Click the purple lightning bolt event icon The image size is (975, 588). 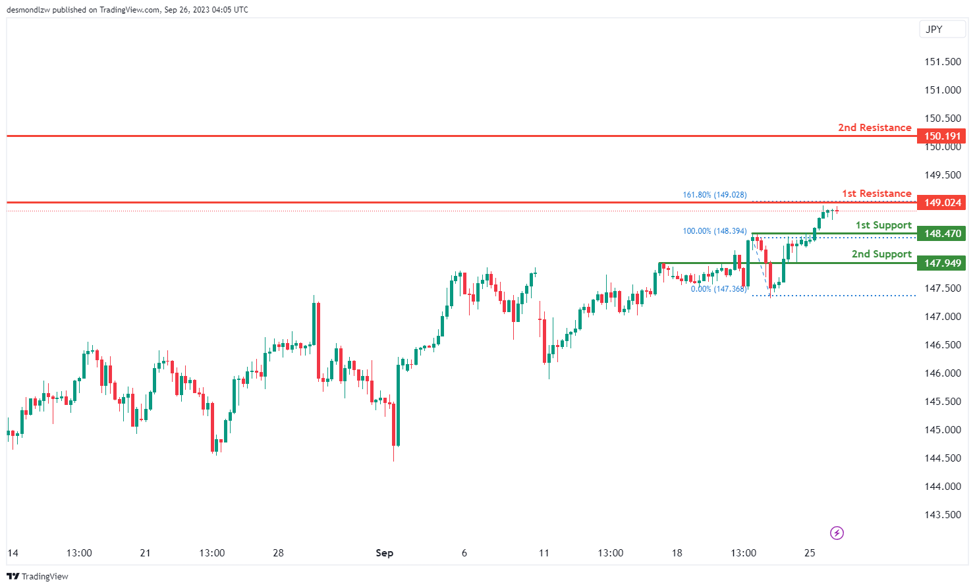837,533
